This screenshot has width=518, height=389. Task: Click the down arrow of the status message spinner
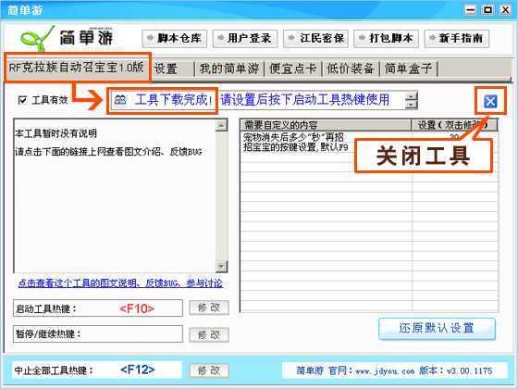(411, 105)
